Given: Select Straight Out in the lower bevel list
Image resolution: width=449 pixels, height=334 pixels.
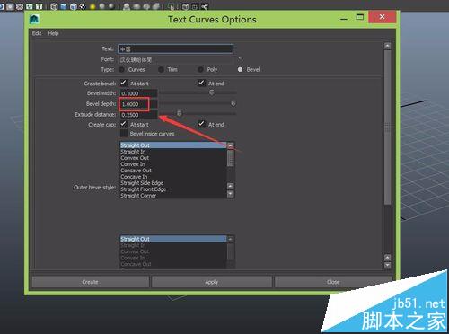Looking at the screenshot, I should 173,239.
